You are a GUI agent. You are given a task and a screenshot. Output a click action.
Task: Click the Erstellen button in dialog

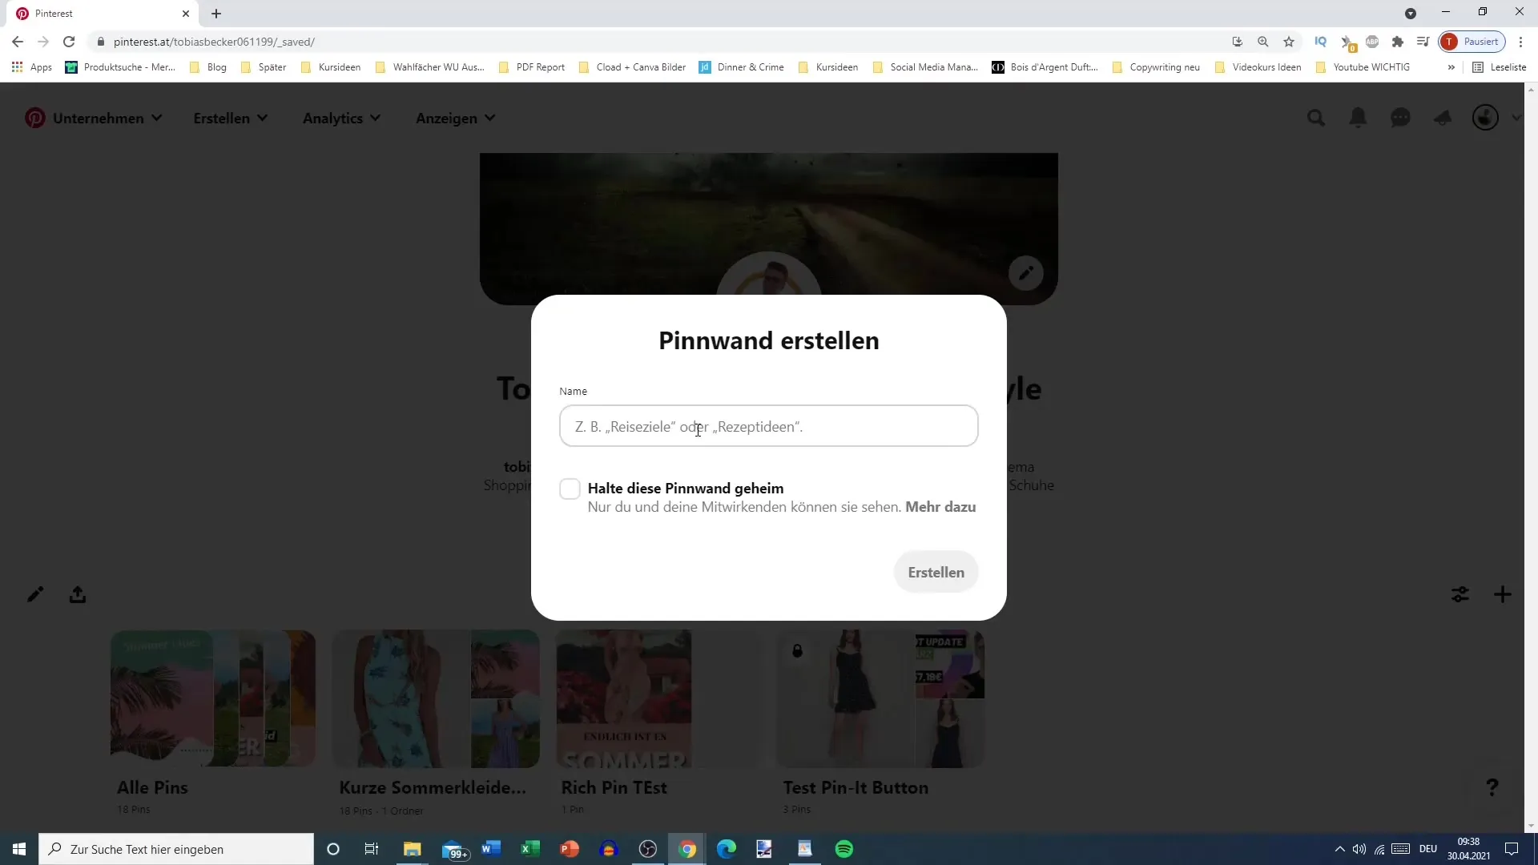coord(936,572)
